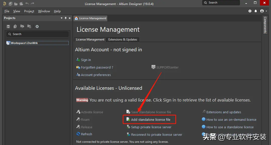Open the Projects panel dropdown arrow
The image size is (271, 145).
pos(61,18)
